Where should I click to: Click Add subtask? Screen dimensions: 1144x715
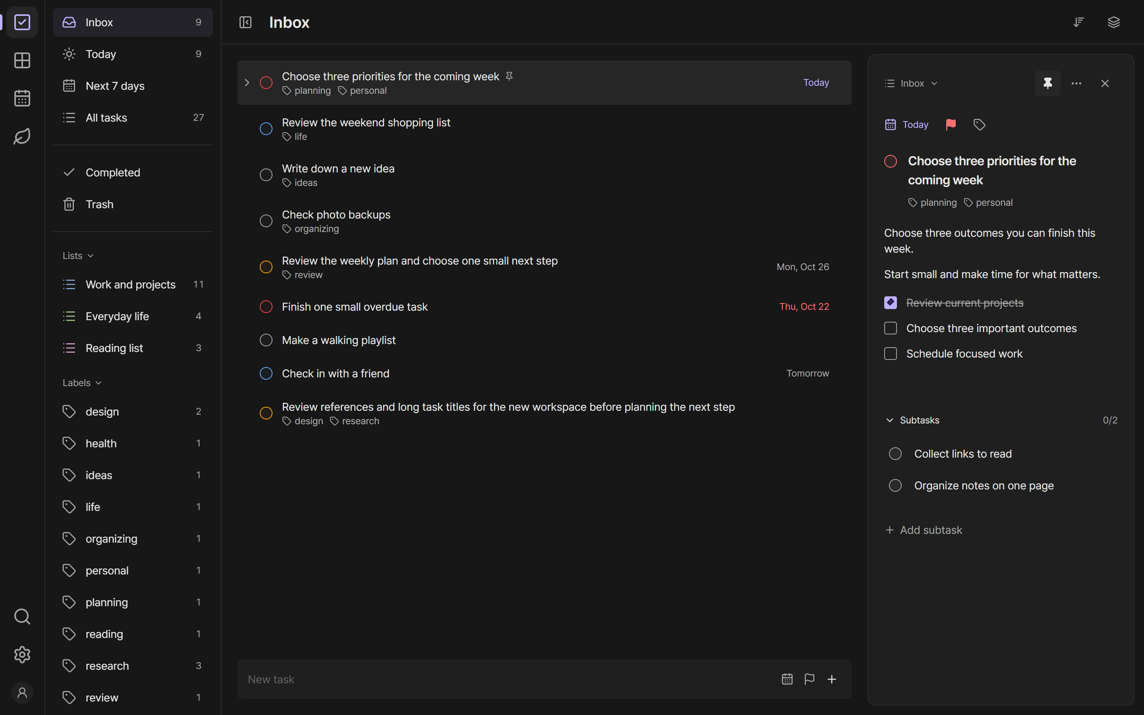(x=924, y=530)
